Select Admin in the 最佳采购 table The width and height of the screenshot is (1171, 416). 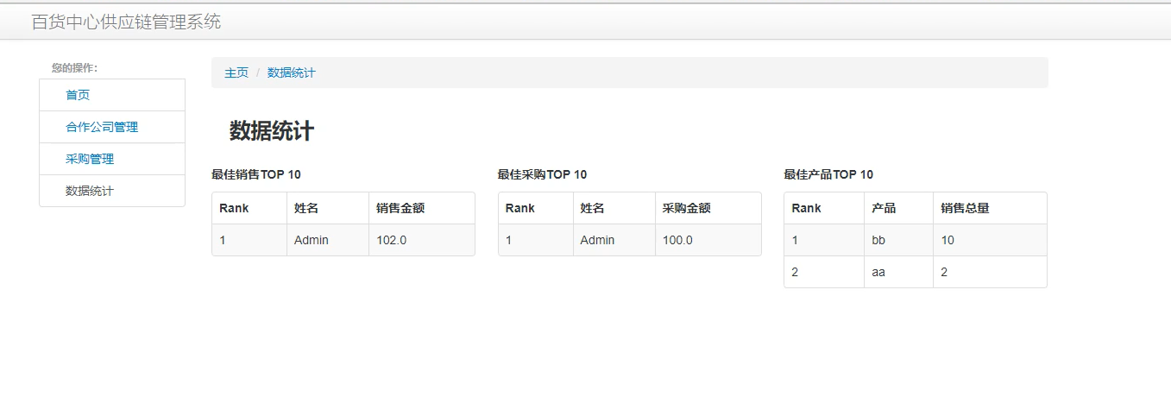coord(597,240)
